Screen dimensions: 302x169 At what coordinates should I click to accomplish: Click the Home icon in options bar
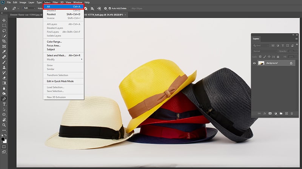(x=6, y=8)
